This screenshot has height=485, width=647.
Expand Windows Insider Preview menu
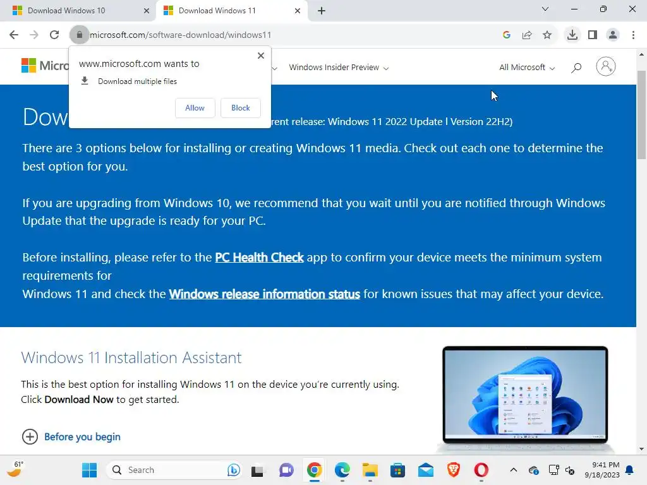pyautogui.click(x=339, y=68)
